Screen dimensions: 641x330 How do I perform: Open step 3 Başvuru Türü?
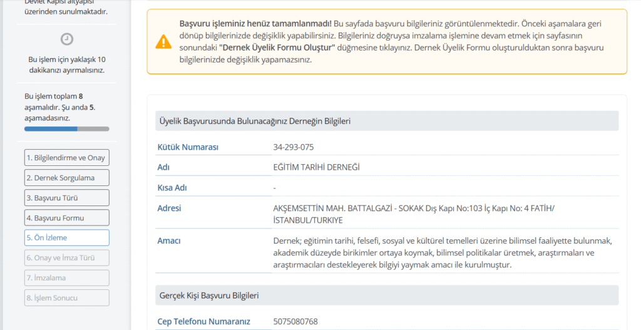tap(66, 198)
